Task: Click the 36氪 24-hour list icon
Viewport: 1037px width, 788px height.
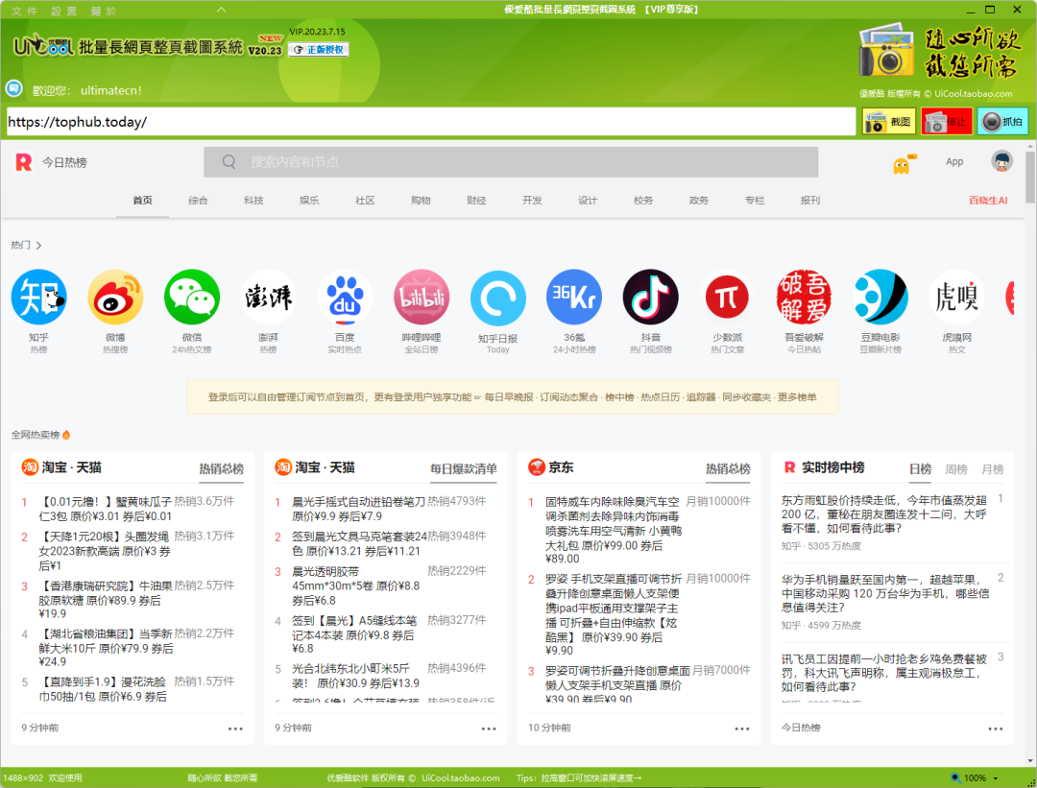Action: (x=574, y=298)
